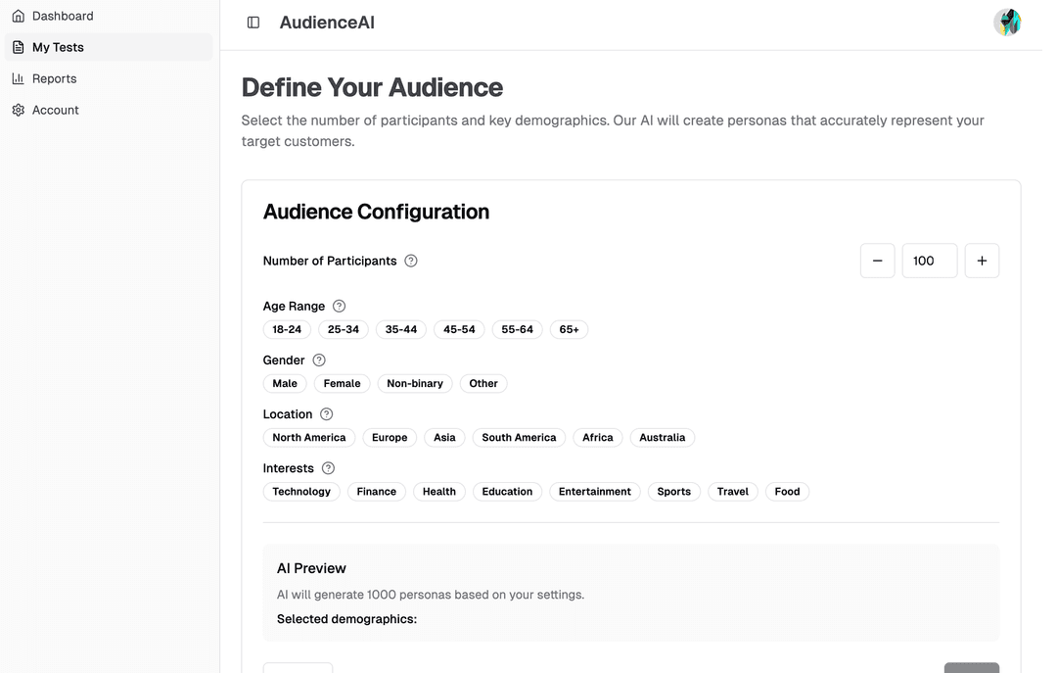Go to Dashboard in the sidebar
Screen dimensions: 1057x673
[109, 16]
